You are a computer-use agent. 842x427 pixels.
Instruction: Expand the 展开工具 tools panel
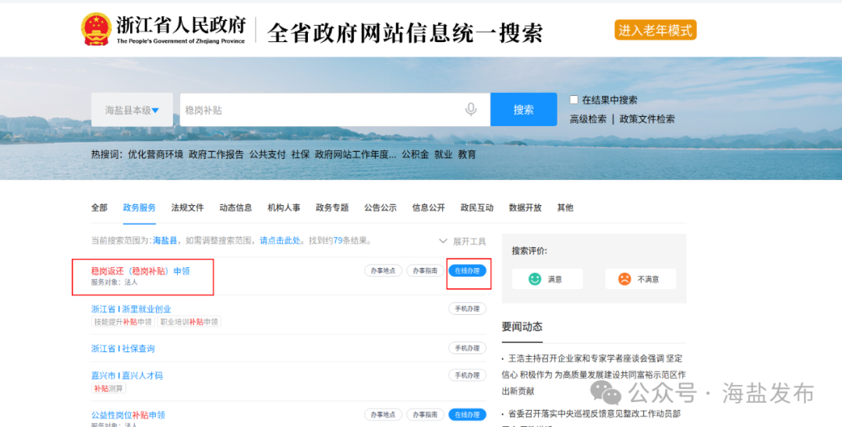pos(462,242)
